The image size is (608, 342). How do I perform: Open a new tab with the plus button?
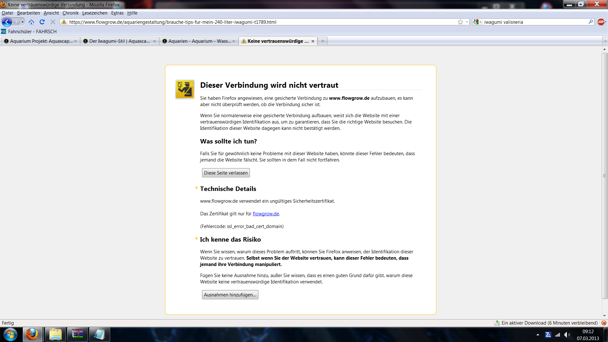tap(322, 41)
